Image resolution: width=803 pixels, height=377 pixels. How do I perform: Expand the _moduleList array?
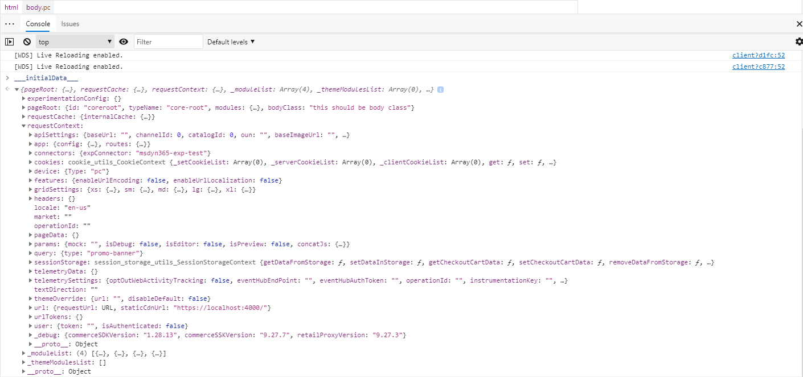click(x=23, y=353)
